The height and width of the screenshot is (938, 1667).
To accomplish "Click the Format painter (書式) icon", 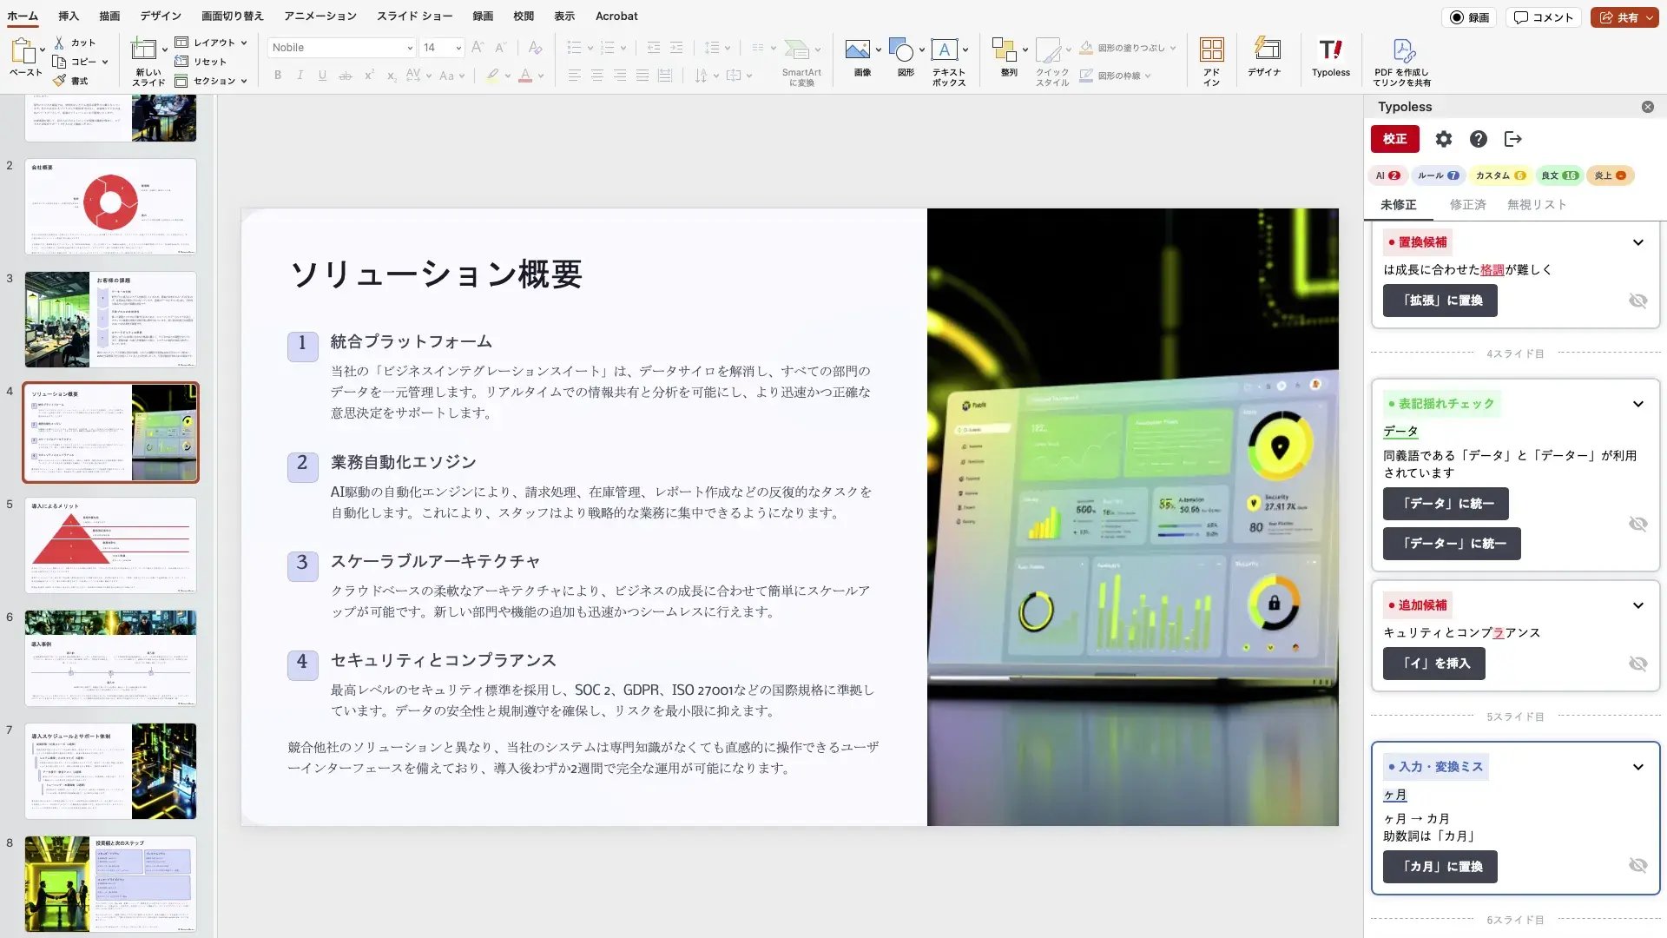I will (x=59, y=81).
